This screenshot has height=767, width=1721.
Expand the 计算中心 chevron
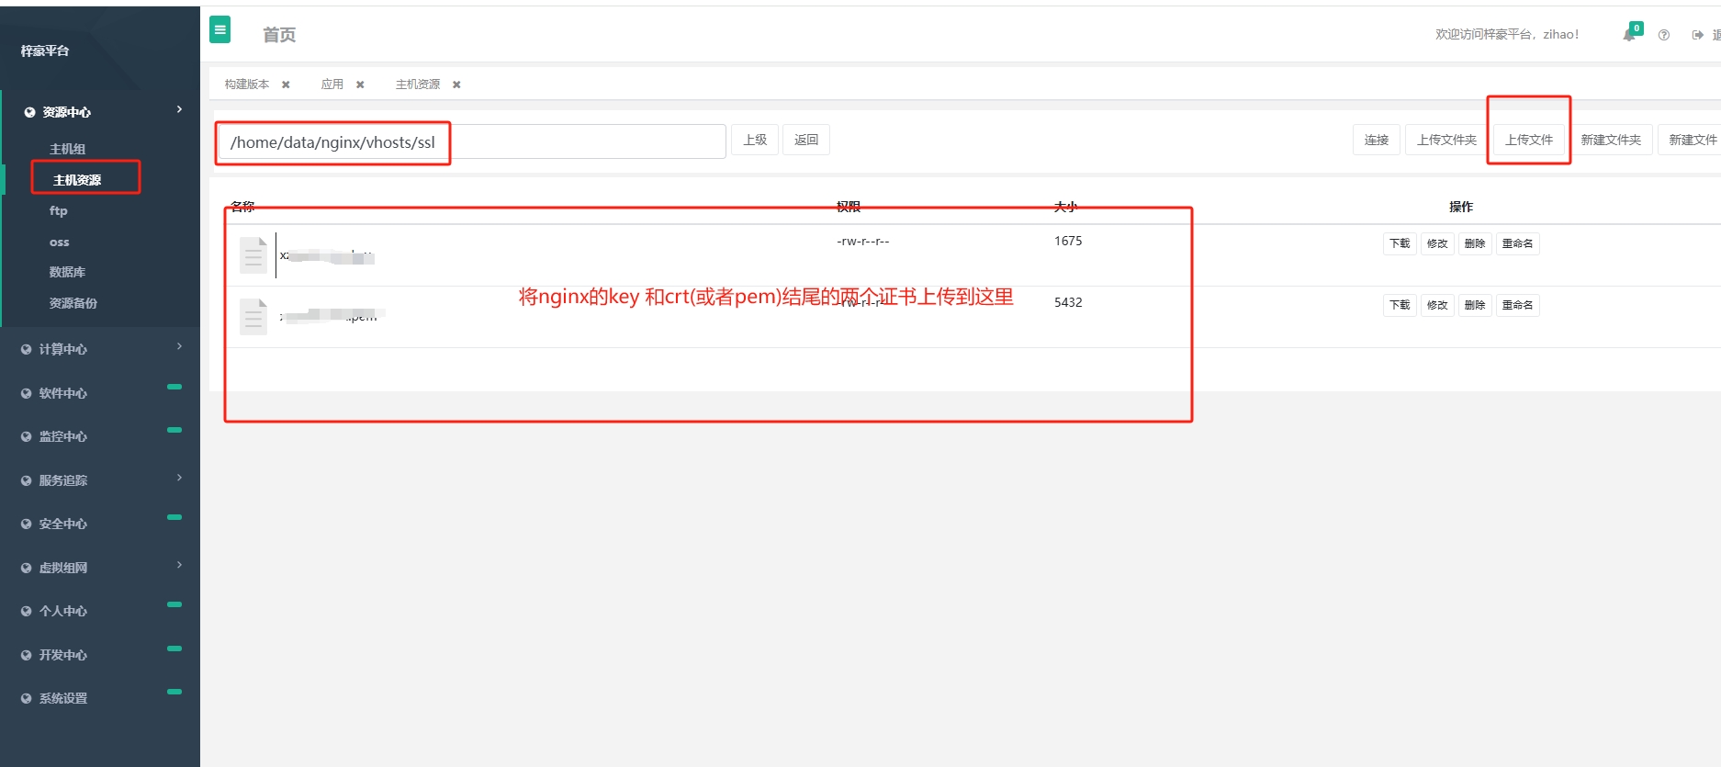point(179,346)
